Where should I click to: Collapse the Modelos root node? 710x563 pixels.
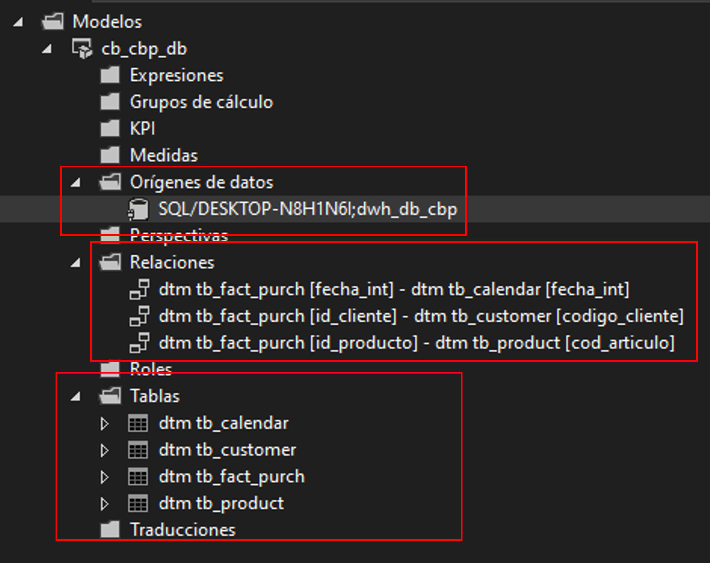point(18,22)
